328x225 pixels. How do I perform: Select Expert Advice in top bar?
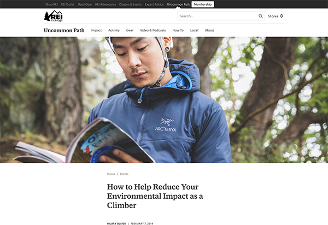(x=154, y=4)
